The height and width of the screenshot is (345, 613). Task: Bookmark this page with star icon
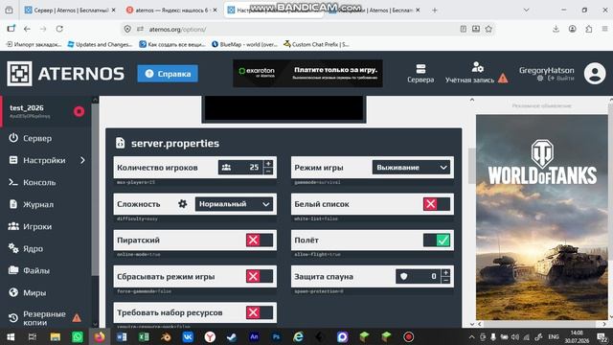point(488,29)
